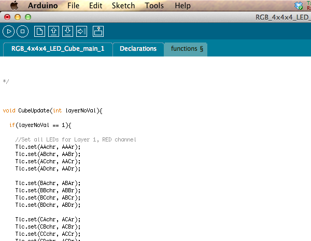Save the sketch with the down-arrow icon
The height and width of the screenshot is (241, 311).
(x=67, y=31)
